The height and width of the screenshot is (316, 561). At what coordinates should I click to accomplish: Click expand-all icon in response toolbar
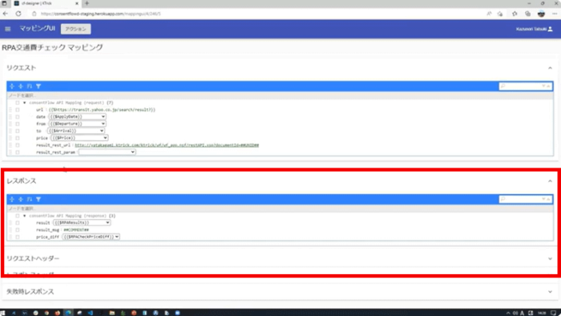[12, 200]
